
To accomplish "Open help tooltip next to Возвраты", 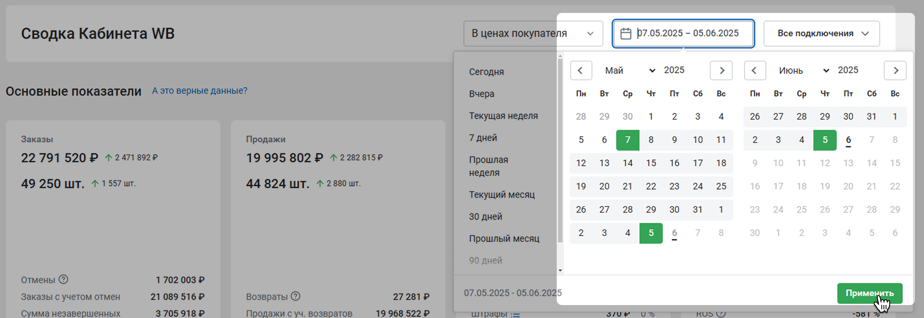I will tap(295, 296).
